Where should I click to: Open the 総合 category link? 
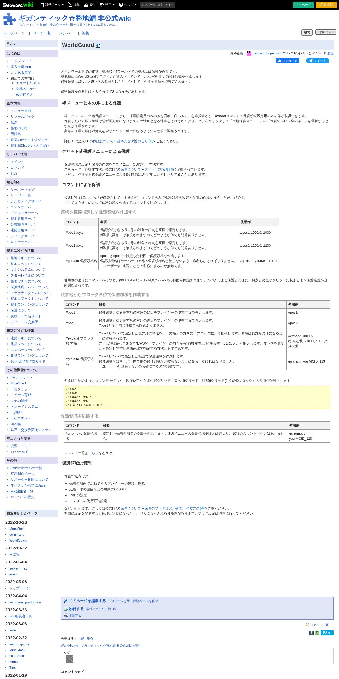(x=90, y=639)
